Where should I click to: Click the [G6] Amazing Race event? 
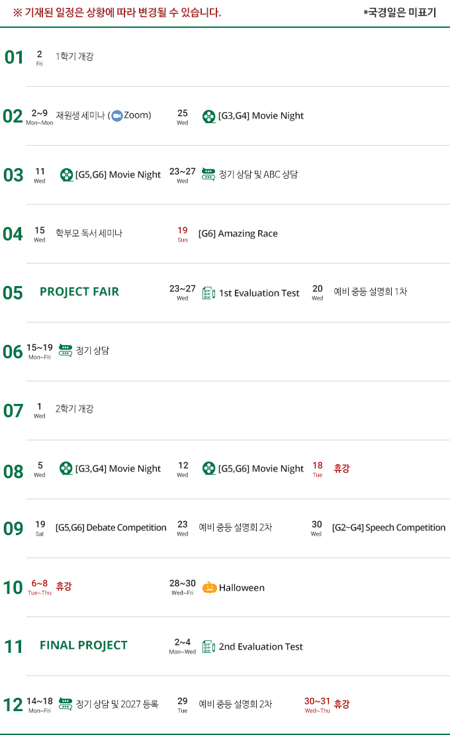(238, 234)
